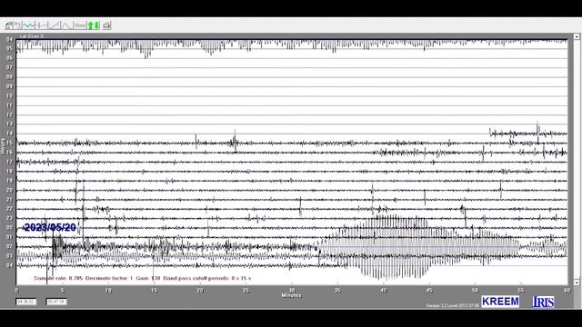This screenshot has width=582, height=327.
Task: Click minute label 60 on the axis
Action: [567, 291]
